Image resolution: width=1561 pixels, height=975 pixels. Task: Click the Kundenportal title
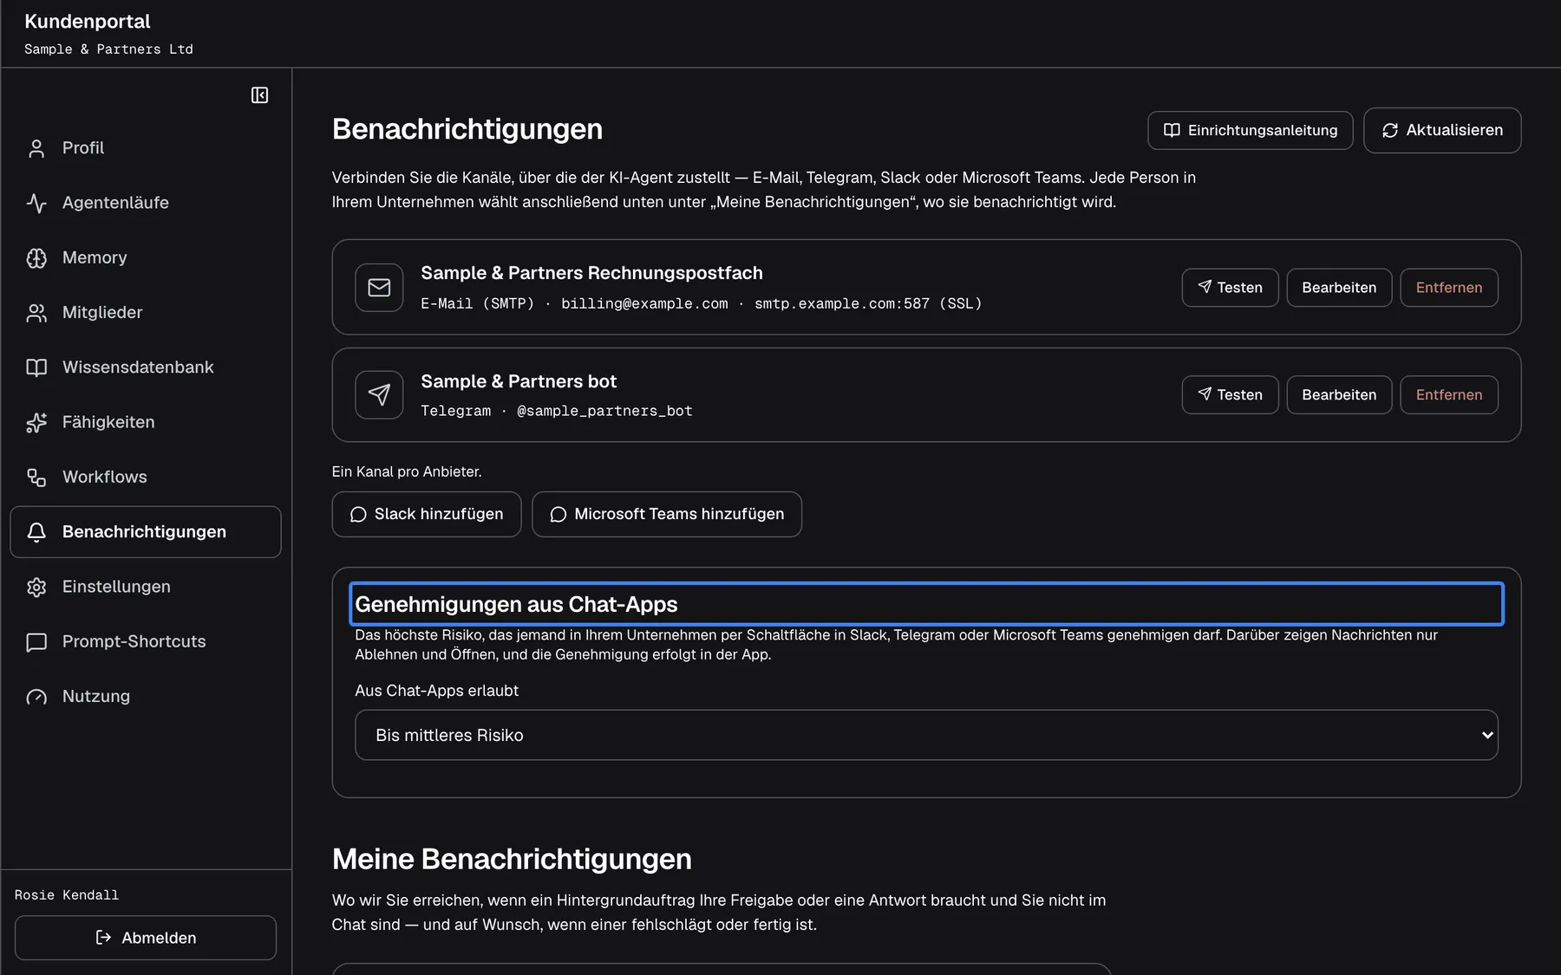tap(88, 22)
